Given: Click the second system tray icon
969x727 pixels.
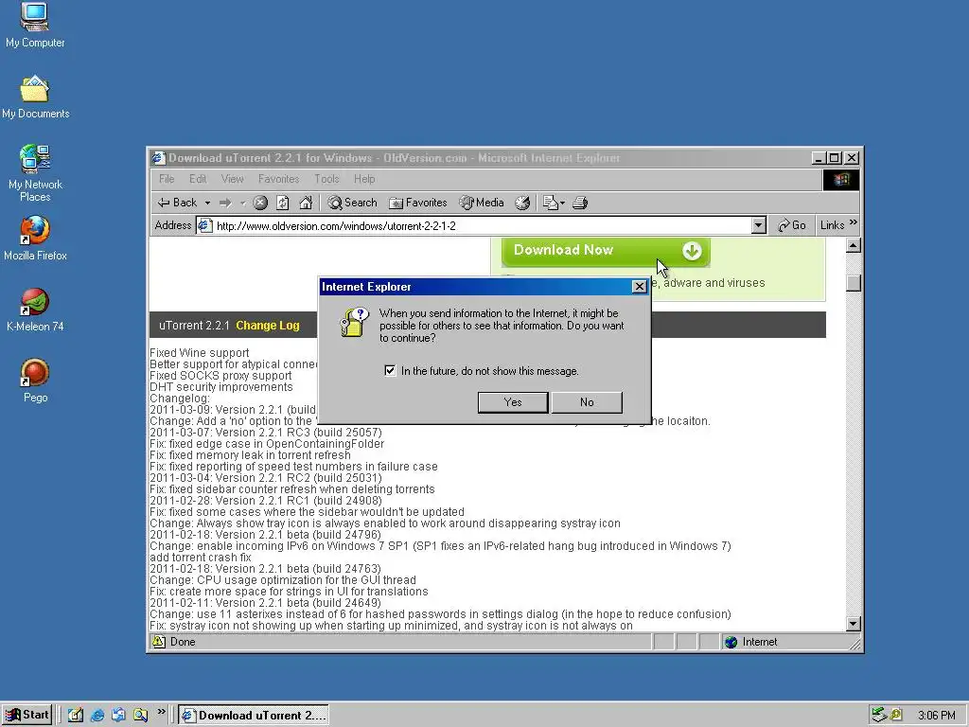Looking at the screenshot, I should [896, 716].
